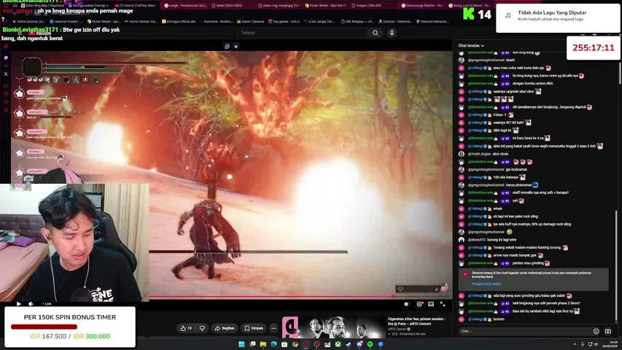Open the Cigarettes After Sex video thumbnail

[334, 327]
